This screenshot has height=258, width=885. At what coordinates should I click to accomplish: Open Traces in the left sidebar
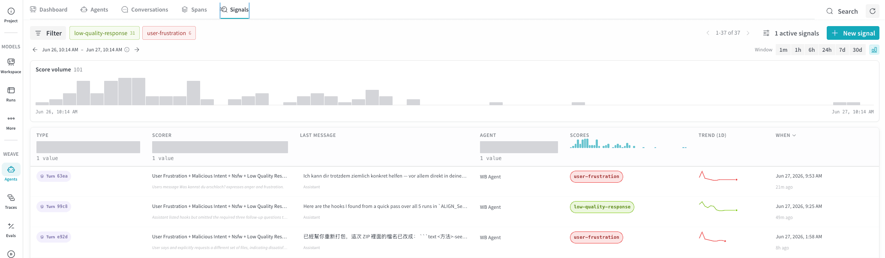click(11, 202)
